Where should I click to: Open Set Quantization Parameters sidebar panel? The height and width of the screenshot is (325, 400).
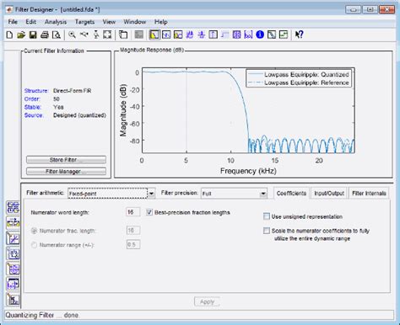point(13,238)
